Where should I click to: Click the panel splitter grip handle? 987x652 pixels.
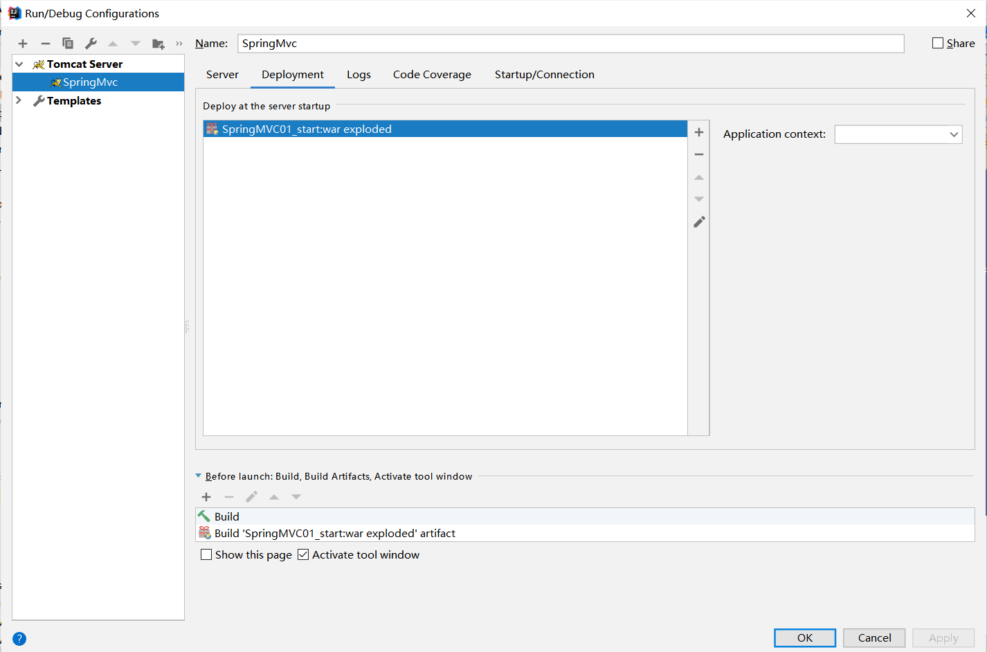[x=187, y=326]
